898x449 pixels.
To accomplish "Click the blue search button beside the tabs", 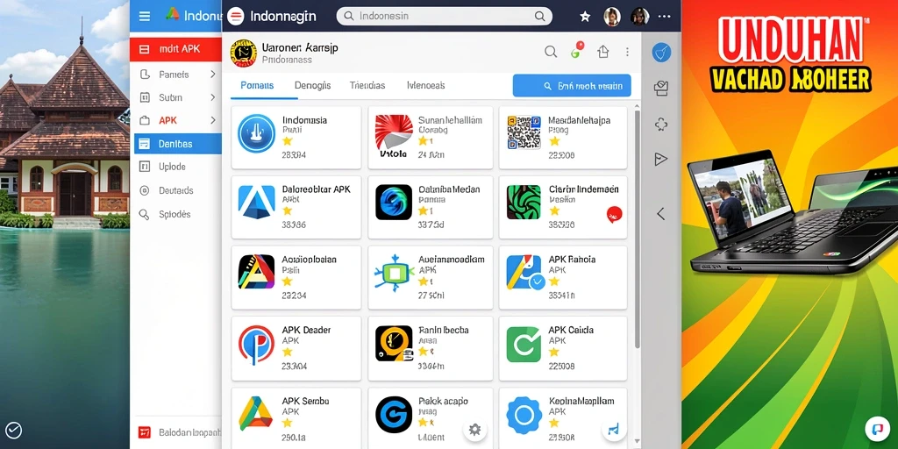I will coord(572,86).
